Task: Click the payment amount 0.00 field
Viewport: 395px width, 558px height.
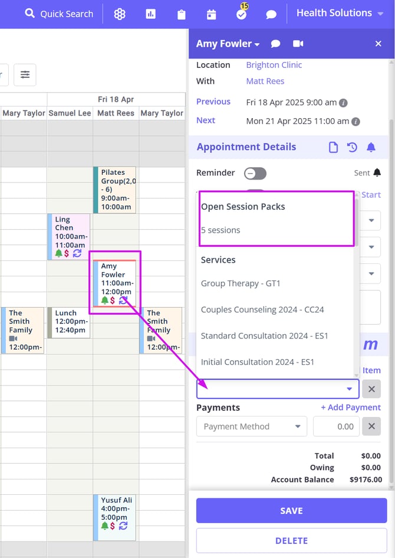Action: click(336, 426)
